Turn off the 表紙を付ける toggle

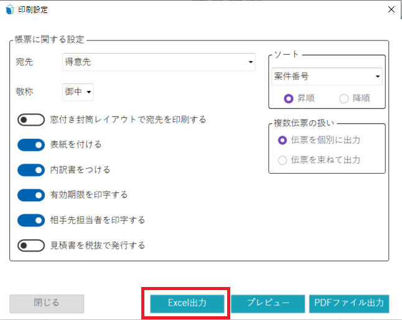[31, 145]
